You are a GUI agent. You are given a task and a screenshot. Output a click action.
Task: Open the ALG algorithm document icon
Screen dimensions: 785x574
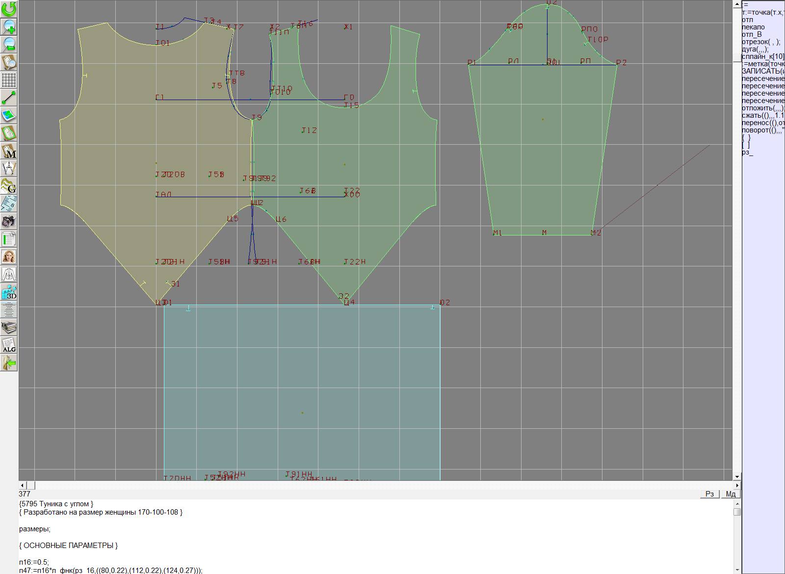pos(9,345)
